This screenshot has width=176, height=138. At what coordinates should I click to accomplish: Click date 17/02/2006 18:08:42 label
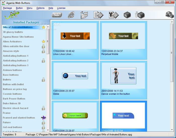pyautogui.click(x=64, y=51)
